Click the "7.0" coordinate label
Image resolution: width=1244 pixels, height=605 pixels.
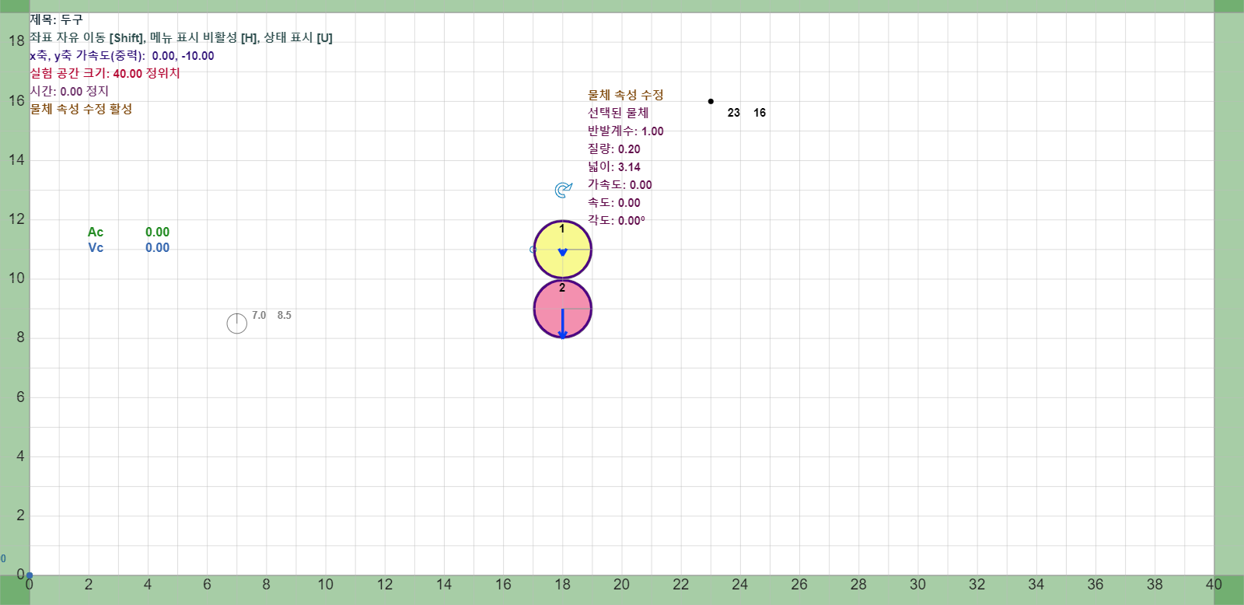(x=259, y=315)
